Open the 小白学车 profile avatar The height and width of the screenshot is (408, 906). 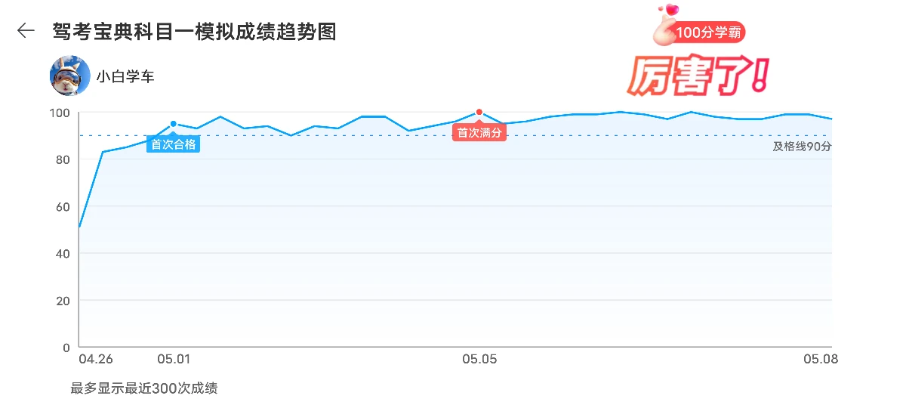pyautogui.click(x=70, y=76)
